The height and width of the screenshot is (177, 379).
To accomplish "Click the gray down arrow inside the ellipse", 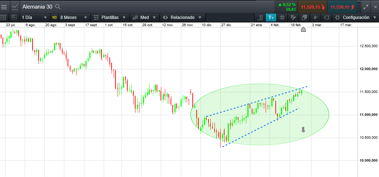I will (x=303, y=130).
